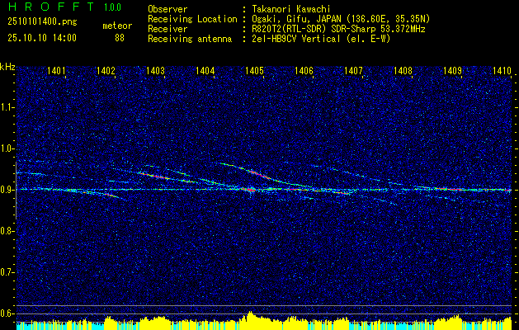
Task: Click the 0.6 kHz axis label
Action: [6, 313]
